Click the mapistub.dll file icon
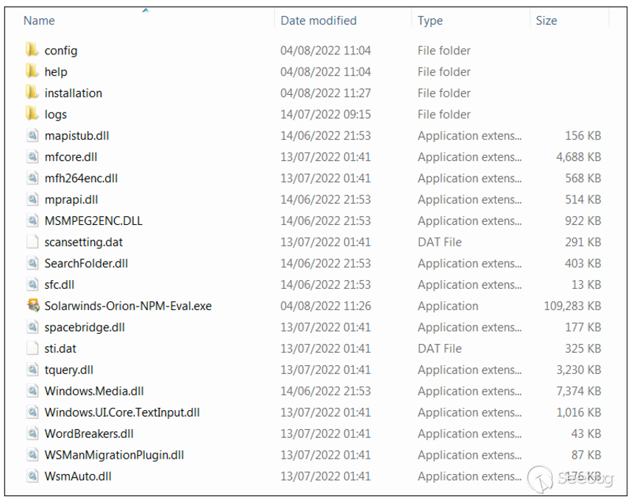Image resolution: width=634 pixels, height=499 pixels. pos(32,135)
